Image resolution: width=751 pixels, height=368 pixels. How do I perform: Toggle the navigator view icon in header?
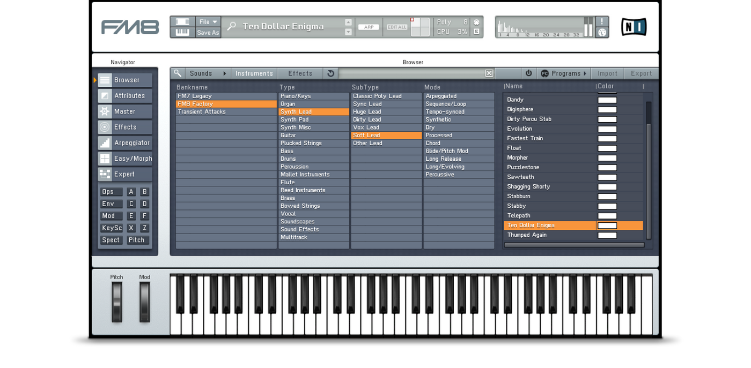click(182, 21)
